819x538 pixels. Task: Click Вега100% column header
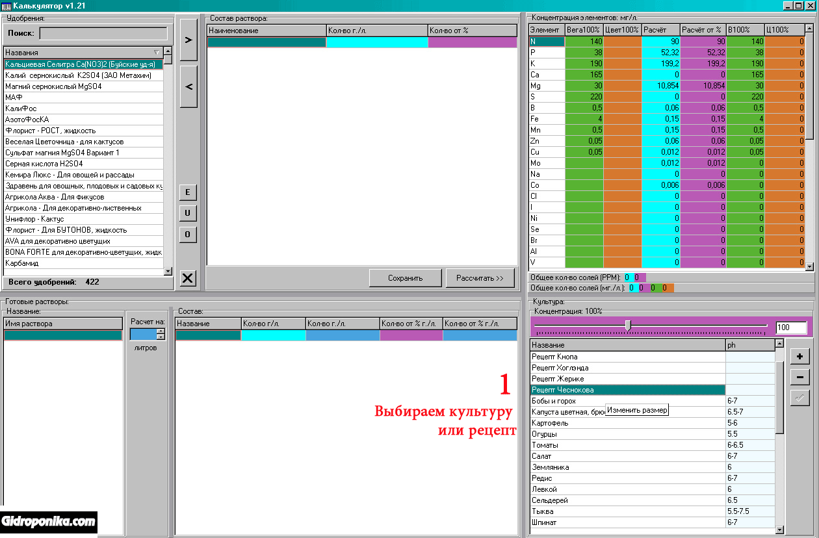584,30
